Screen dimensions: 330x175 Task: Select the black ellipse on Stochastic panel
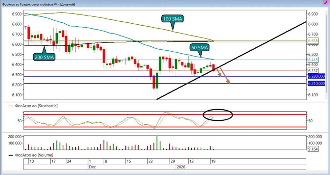coord(218,115)
